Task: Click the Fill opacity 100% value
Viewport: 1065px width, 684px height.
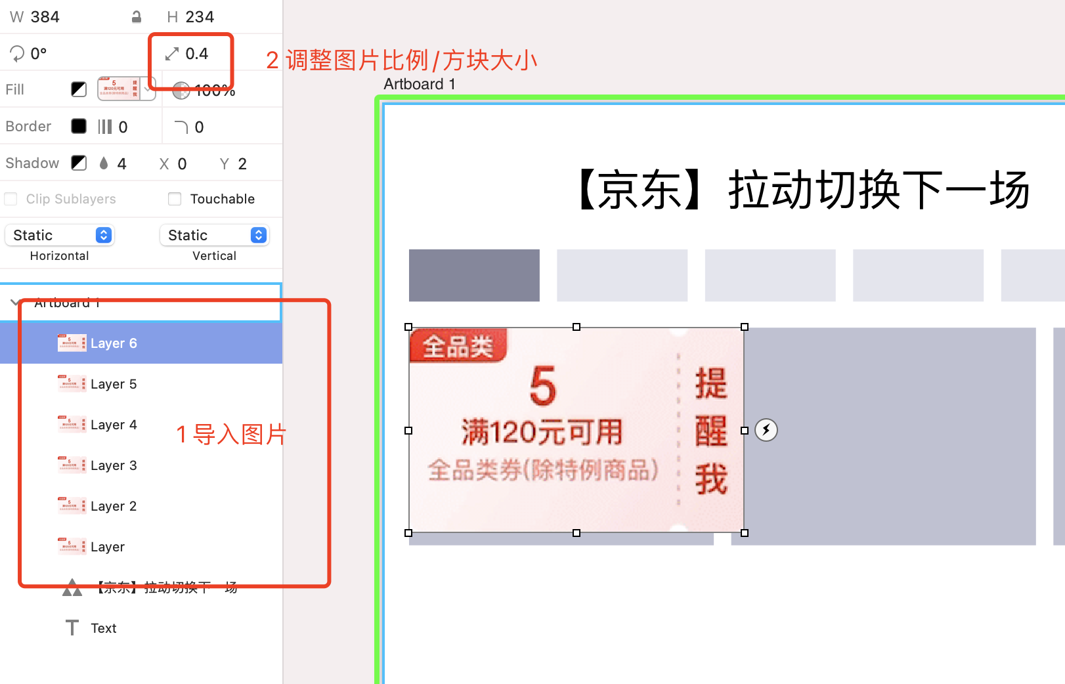Action: (x=215, y=91)
